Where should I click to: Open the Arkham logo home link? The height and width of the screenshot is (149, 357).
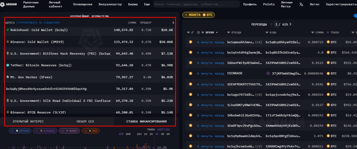9,4
